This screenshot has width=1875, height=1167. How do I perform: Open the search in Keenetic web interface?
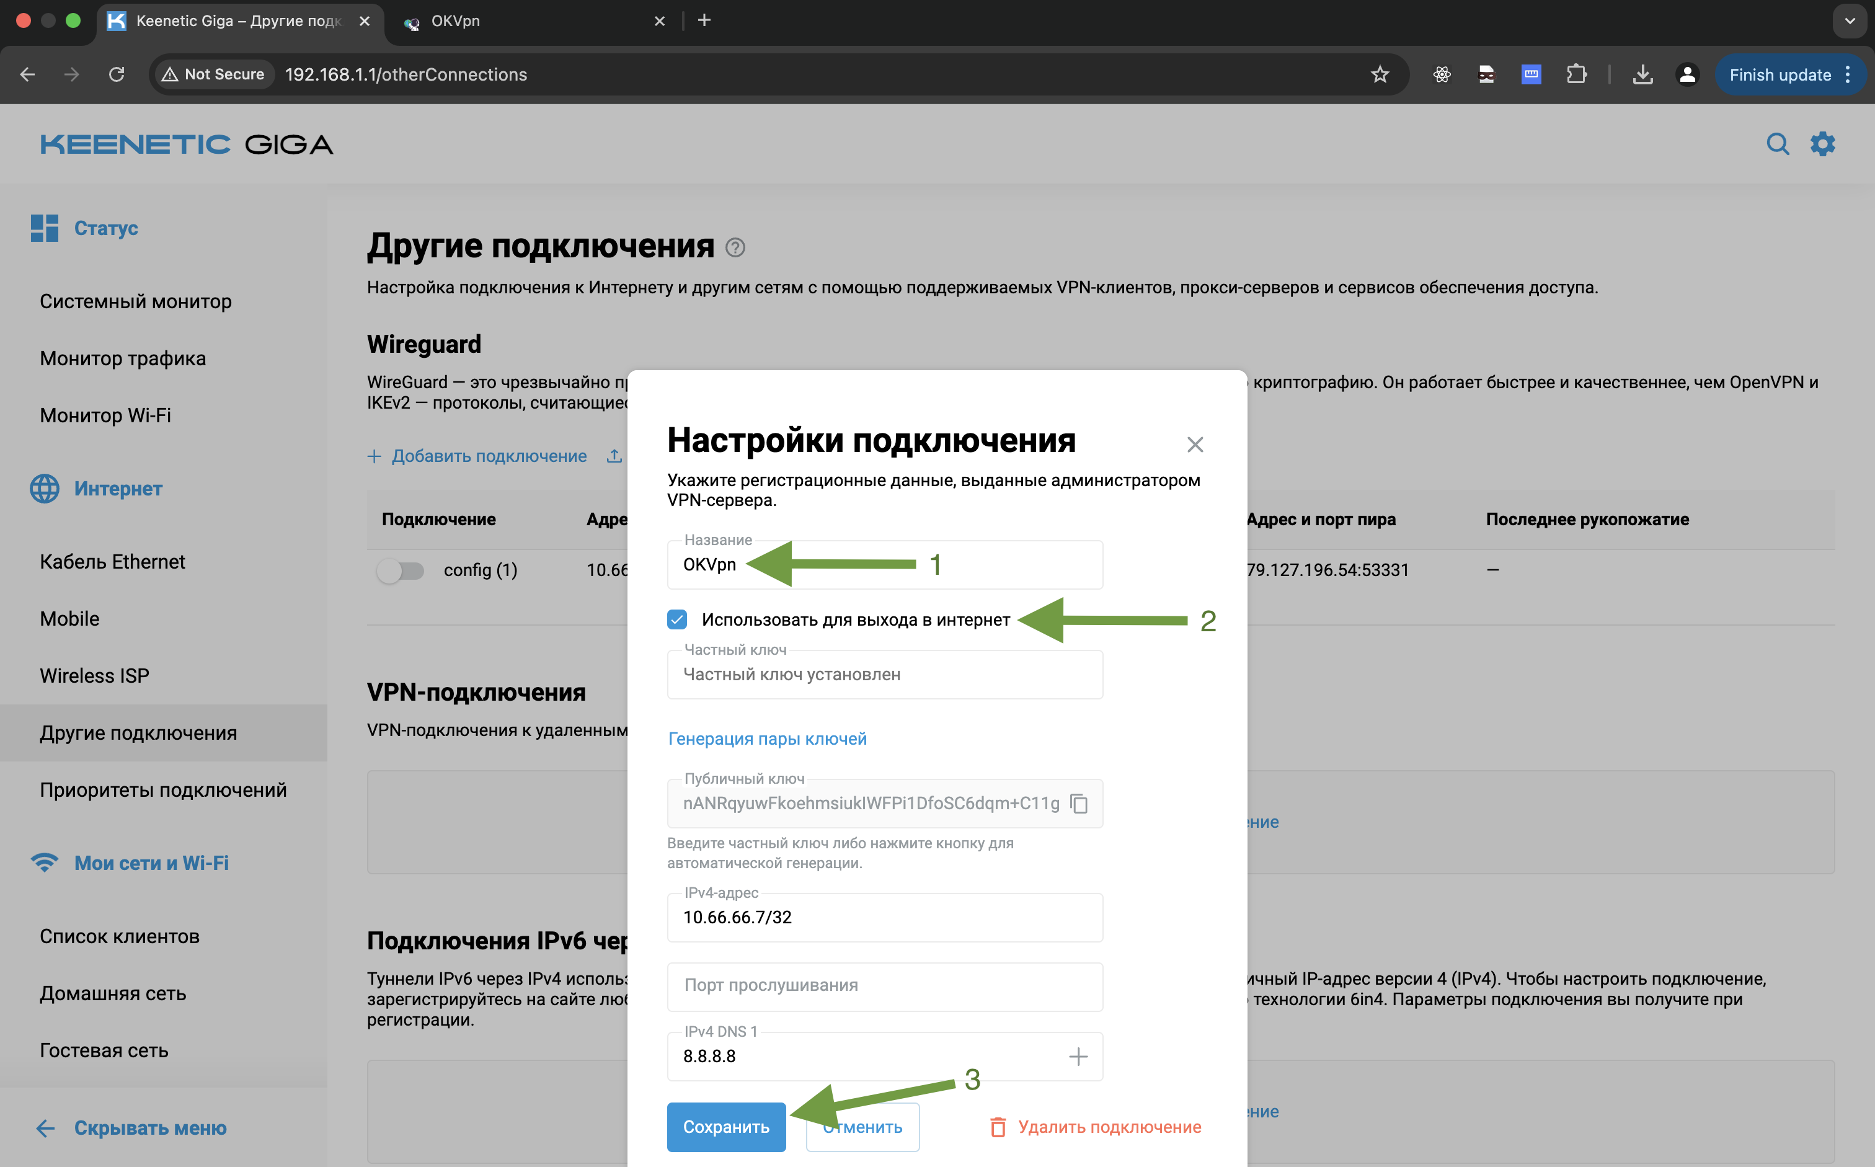coord(1778,144)
